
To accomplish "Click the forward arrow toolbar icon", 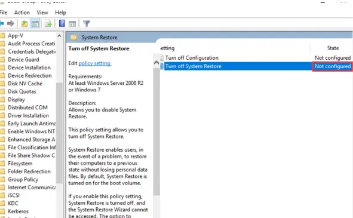I will pyautogui.click(x=11, y=23).
